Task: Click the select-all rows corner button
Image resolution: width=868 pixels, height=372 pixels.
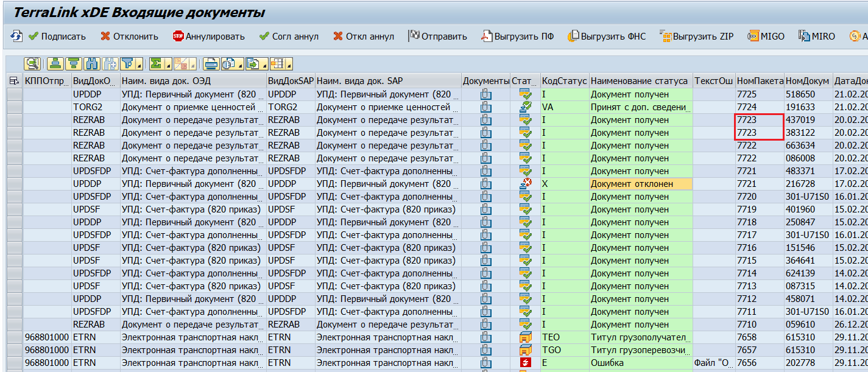Action: [13, 81]
